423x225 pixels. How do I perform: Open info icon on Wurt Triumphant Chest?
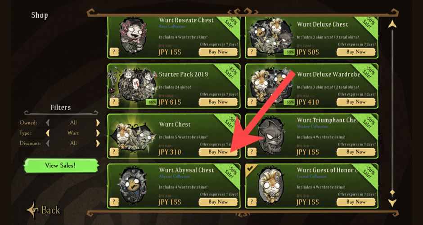(252, 152)
